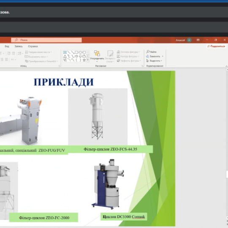Select the ZEO-FUG/FUV caption box
The image size is (228, 228).
34,150
